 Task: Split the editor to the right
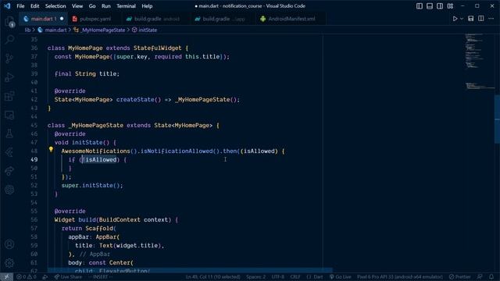coord(481,19)
